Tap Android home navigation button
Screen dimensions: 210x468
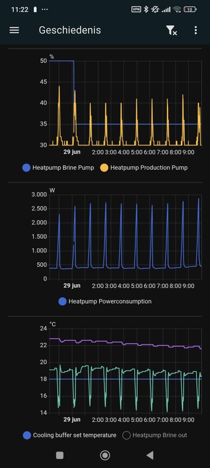[105, 455]
